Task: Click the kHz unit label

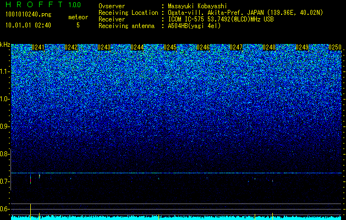Action: click(5, 45)
